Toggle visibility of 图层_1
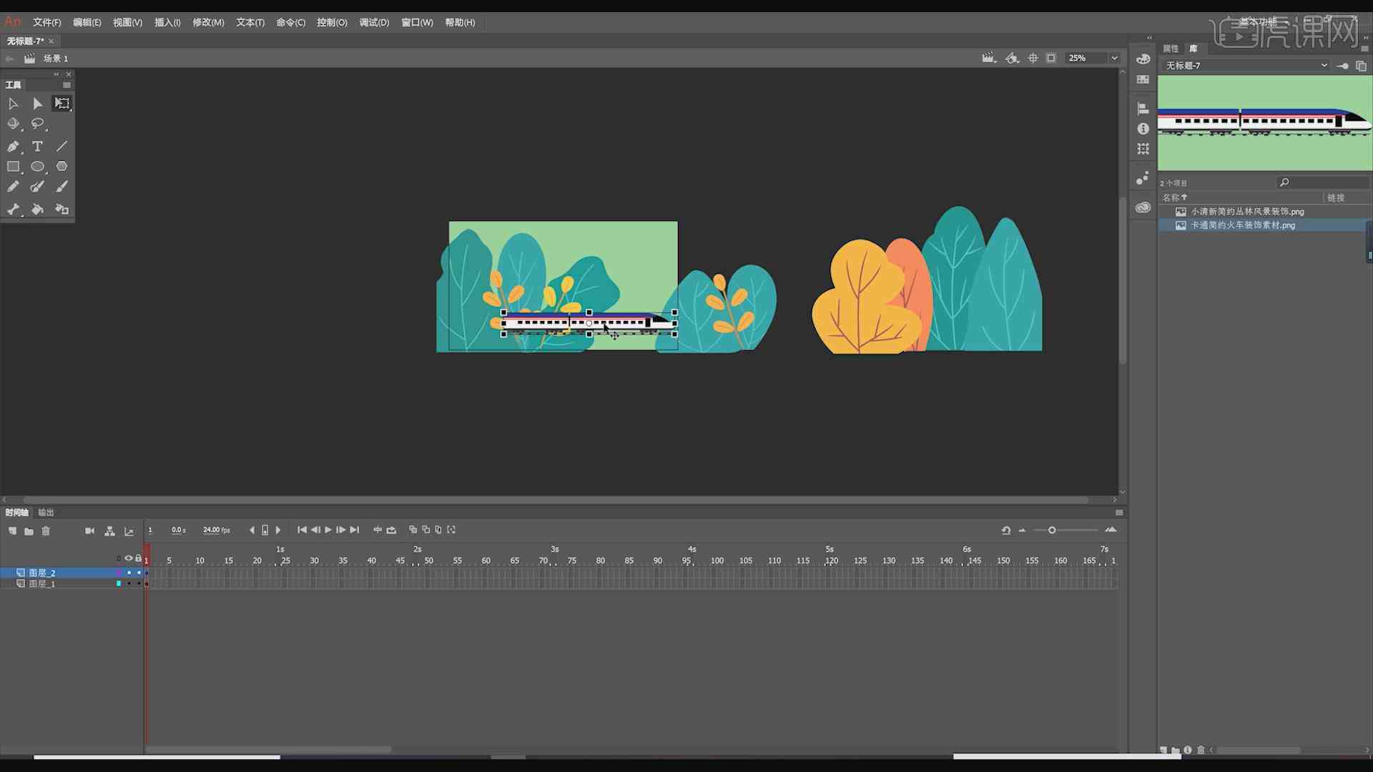This screenshot has width=1373, height=772. 129,583
